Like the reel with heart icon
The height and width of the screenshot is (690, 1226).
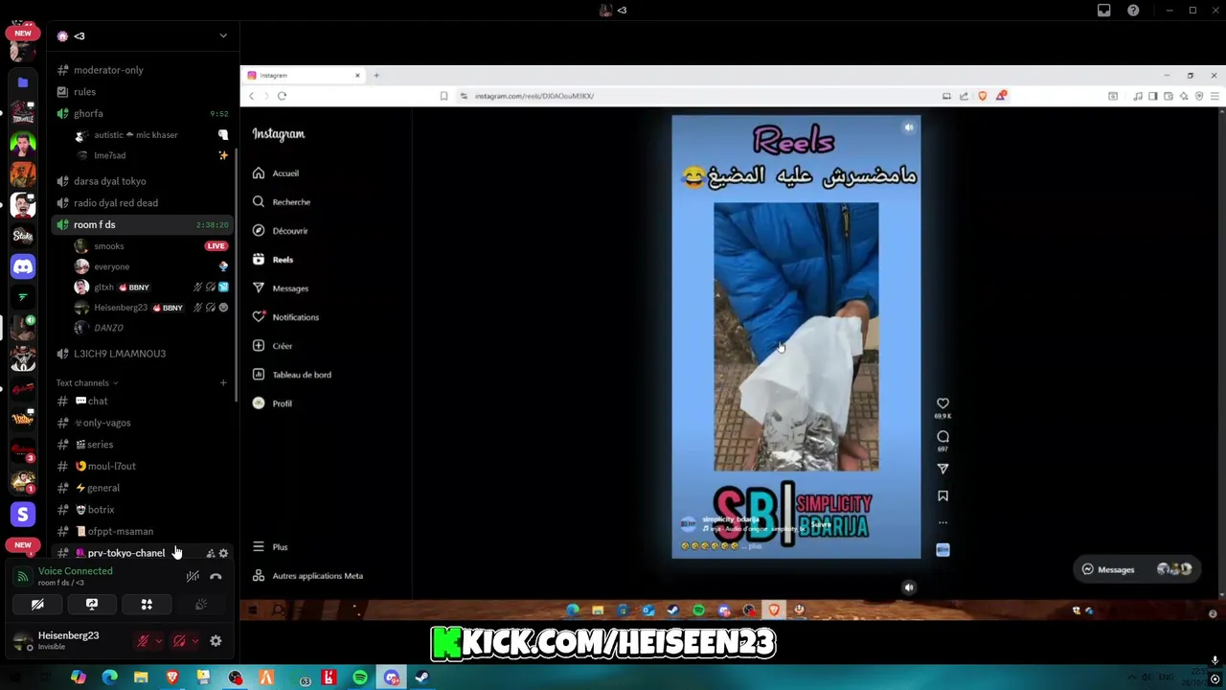[x=942, y=403]
